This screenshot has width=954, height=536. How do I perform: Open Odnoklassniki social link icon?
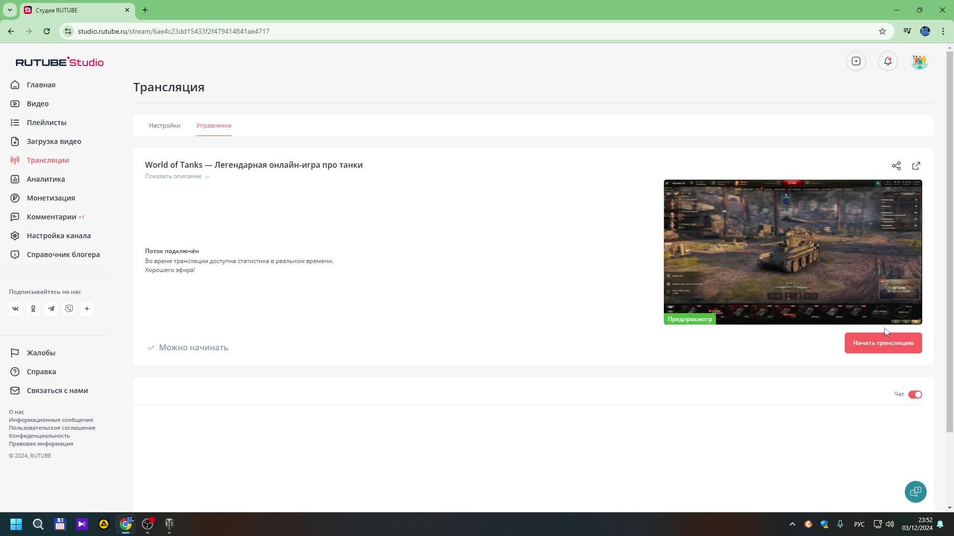[x=33, y=309]
